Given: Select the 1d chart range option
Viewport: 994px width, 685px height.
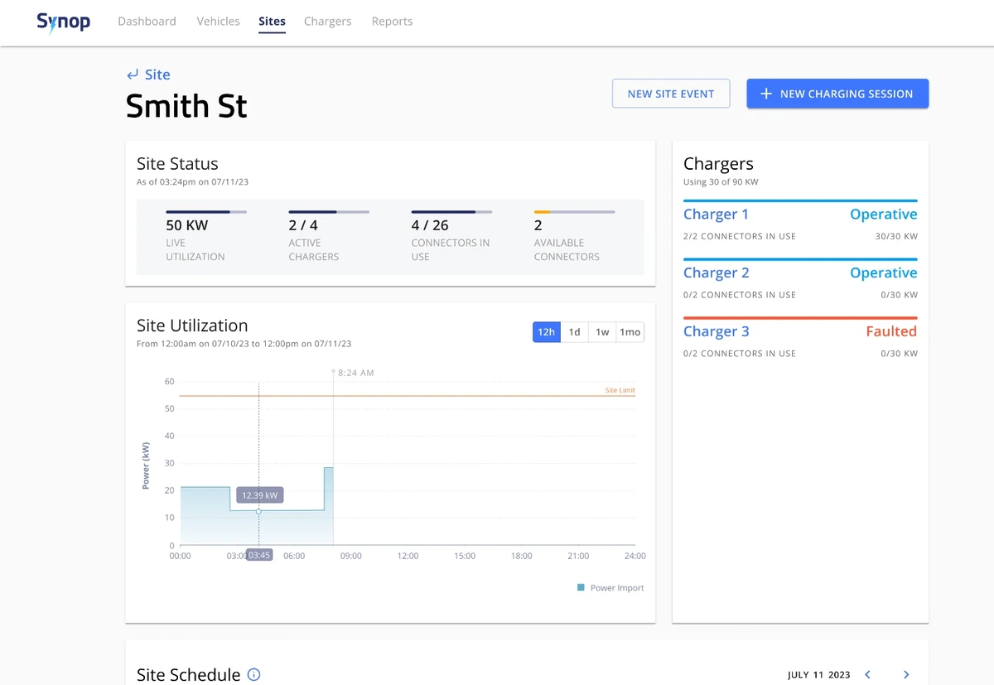Looking at the screenshot, I should (574, 331).
